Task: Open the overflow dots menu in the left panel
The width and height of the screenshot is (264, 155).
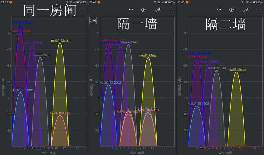Action: coord(82,10)
